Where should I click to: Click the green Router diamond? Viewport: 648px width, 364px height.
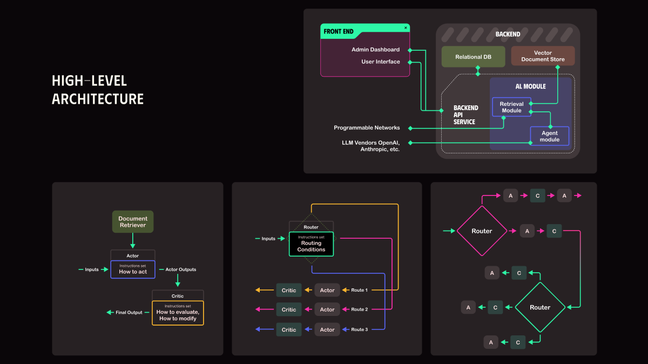click(539, 307)
